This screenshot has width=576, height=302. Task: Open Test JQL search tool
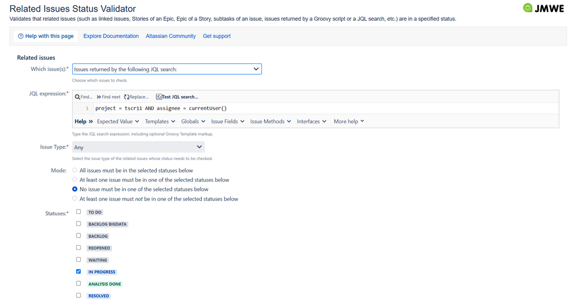pos(177,97)
